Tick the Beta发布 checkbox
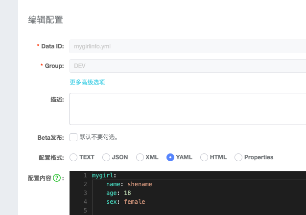 click(73, 137)
